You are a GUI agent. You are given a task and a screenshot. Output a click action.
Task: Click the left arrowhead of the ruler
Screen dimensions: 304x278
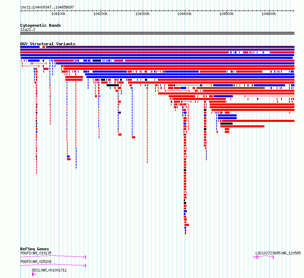21,11
